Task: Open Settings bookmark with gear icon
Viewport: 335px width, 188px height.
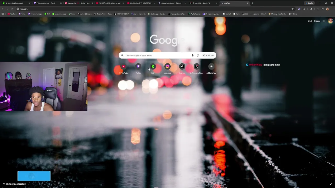Action: click(x=293, y=14)
